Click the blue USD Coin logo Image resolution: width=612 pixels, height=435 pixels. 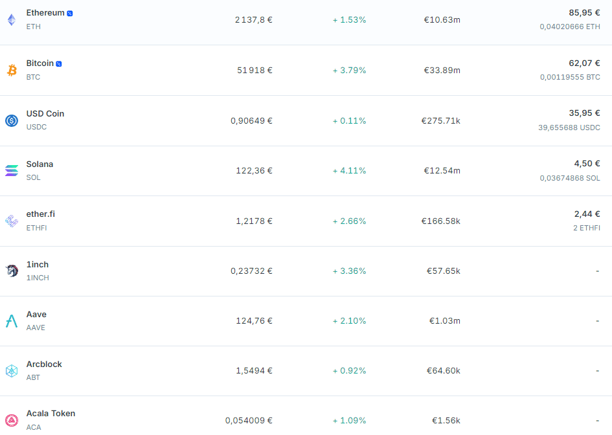[12, 120]
